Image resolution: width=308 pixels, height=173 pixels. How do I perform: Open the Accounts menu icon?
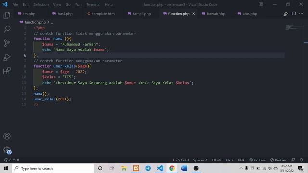click(7, 136)
